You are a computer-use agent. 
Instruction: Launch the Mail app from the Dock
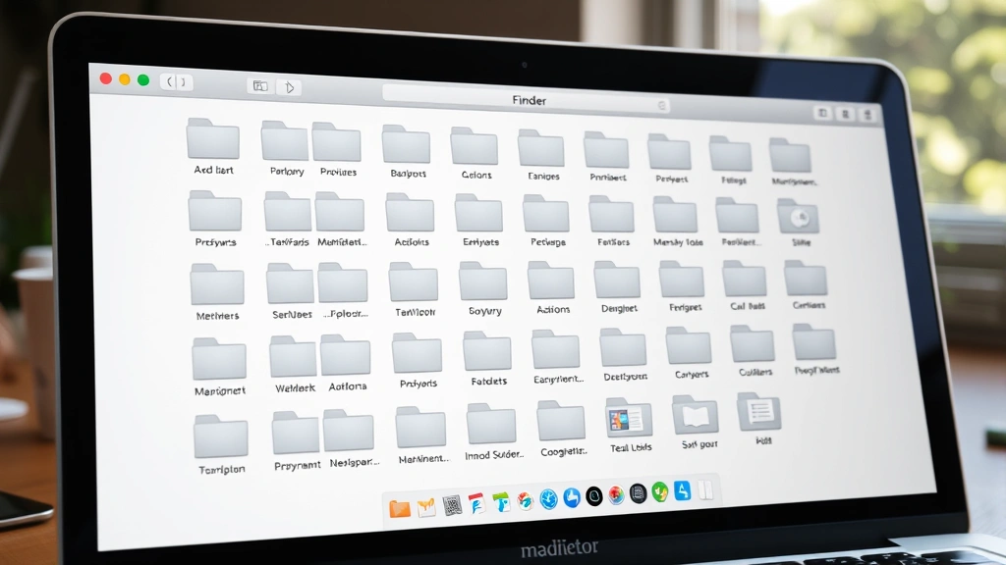pyautogui.click(x=425, y=502)
